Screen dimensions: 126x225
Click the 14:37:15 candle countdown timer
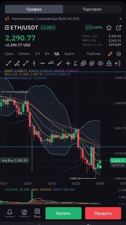pyautogui.click(x=118, y=166)
